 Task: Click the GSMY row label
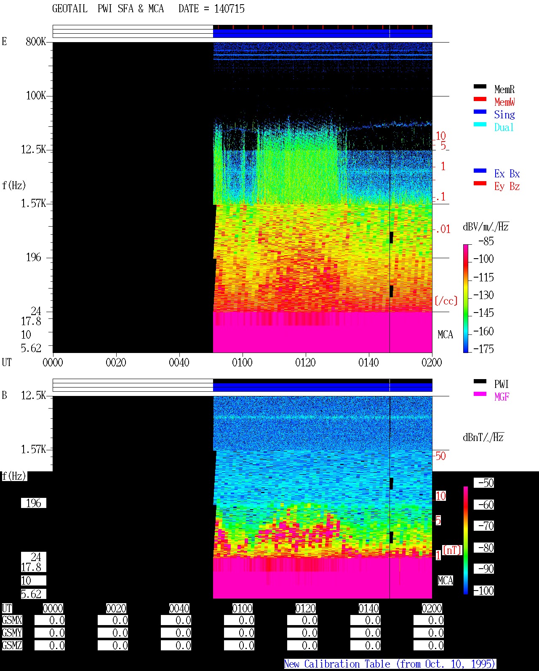point(12,633)
